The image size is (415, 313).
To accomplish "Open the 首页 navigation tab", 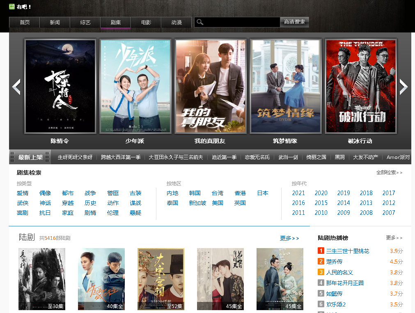I will click(24, 23).
